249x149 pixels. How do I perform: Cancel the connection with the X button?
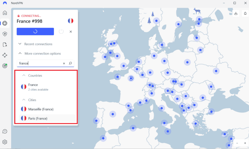pos(71,32)
